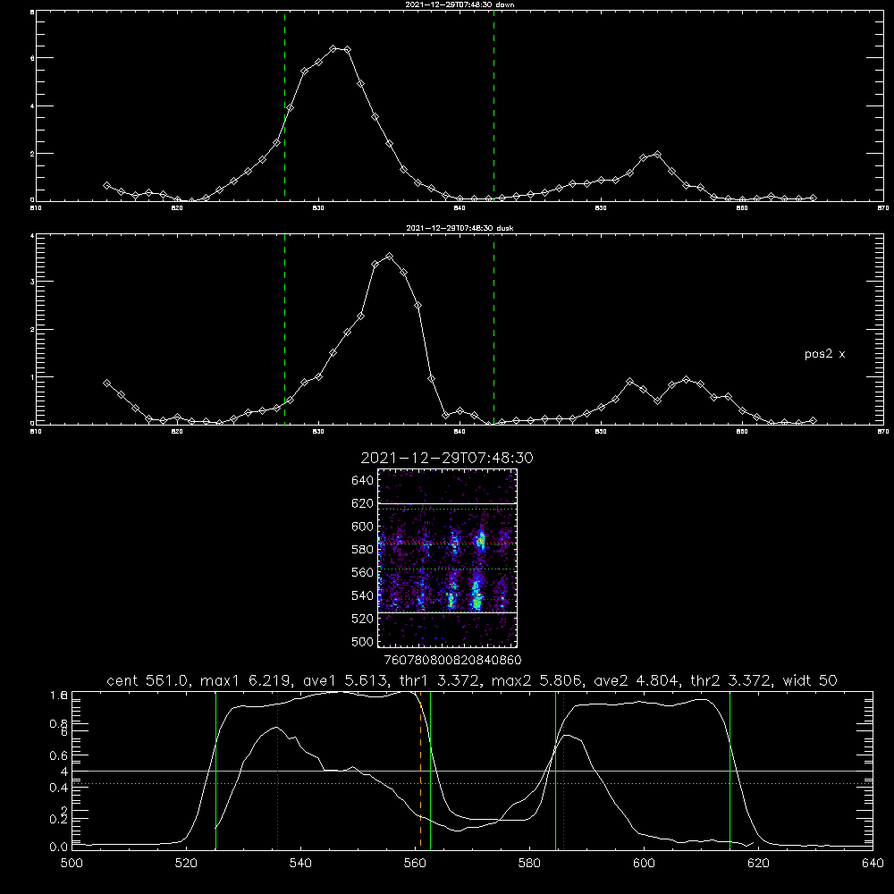The width and height of the screenshot is (894, 894).
Task: Click the left green dashed line in dawn plot
Action: (284, 105)
